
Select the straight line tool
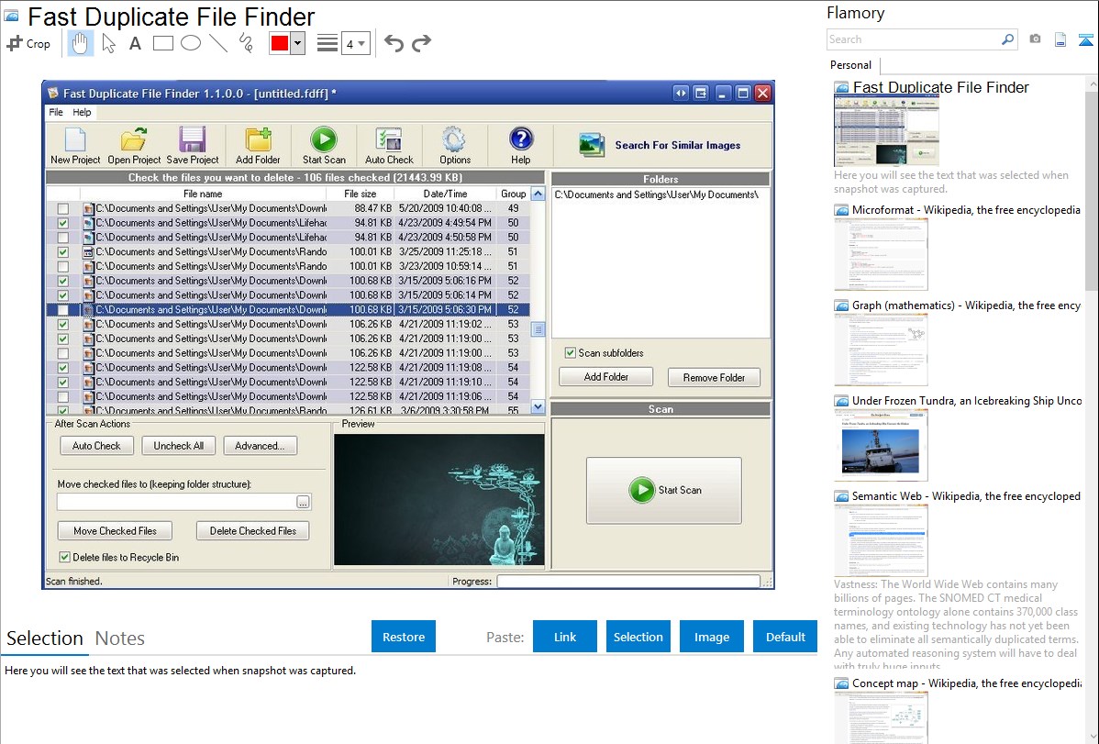coord(218,43)
